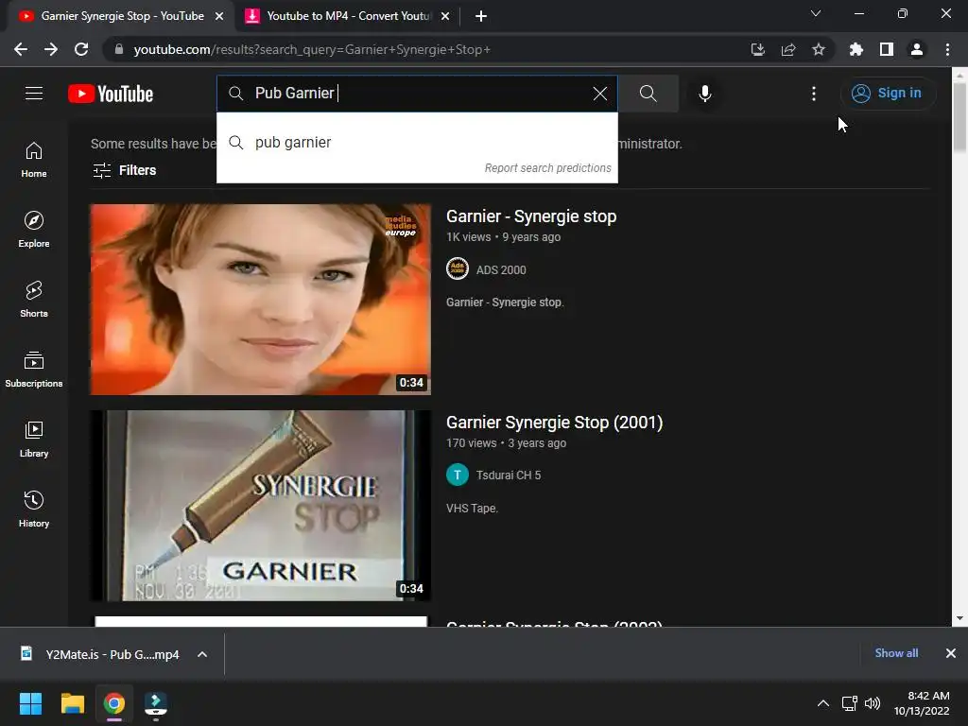The width and height of the screenshot is (968, 726).
Task: Click the scrollbar down arrow
Action: click(x=959, y=618)
